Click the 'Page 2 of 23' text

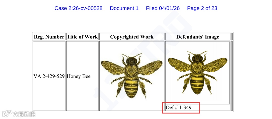pos(202,8)
